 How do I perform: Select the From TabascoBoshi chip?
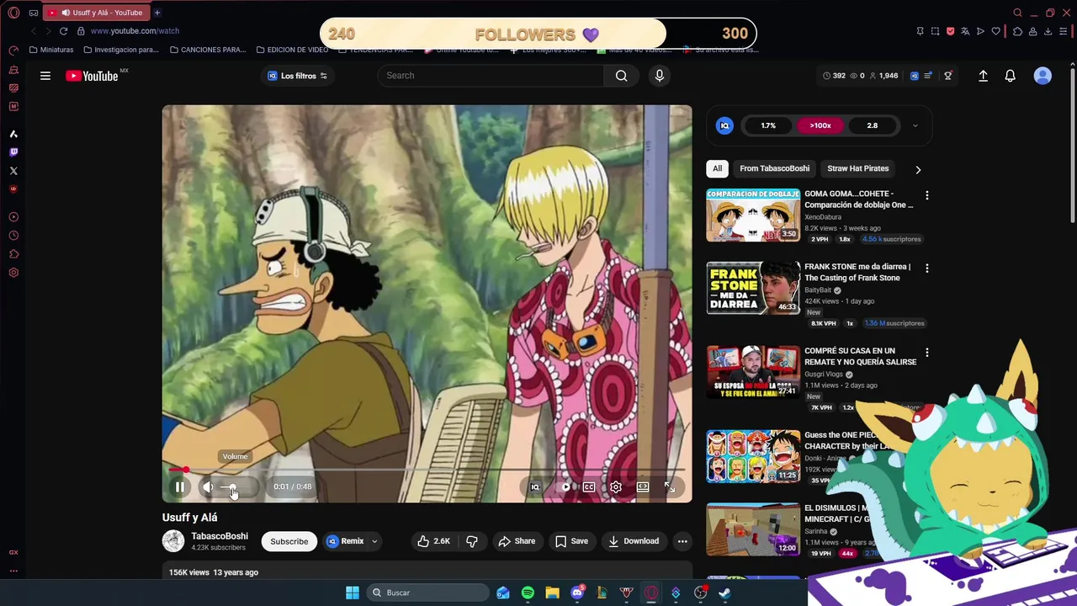[x=775, y=168]
